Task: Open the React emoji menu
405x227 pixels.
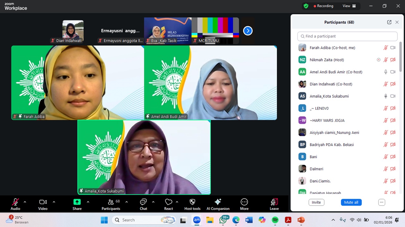Action: 168,202
